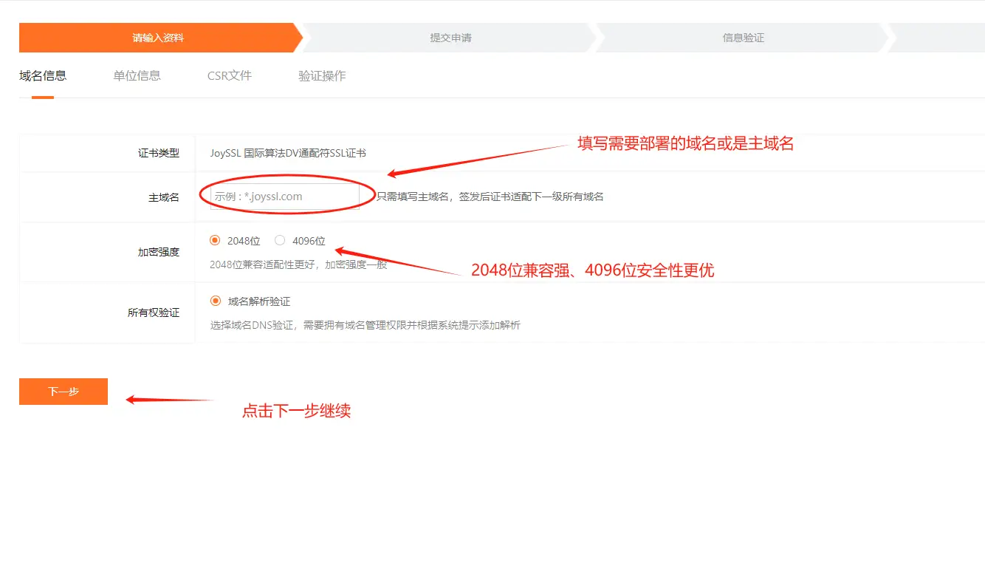Image resolution: width=985 pixels, height=577 pixels.
Task: Click the 主域名 row label
Action: point(163,197)
